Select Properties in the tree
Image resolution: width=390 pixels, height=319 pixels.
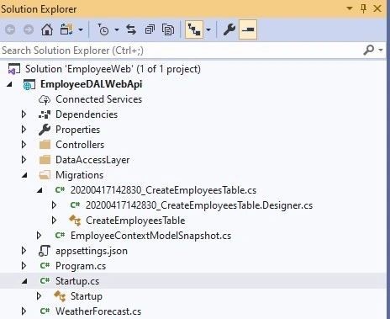[x=77, y=130]
